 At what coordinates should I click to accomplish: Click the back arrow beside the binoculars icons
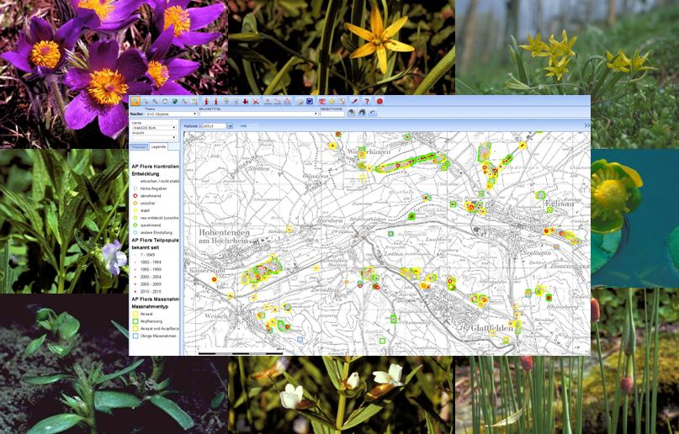[373, 113]
